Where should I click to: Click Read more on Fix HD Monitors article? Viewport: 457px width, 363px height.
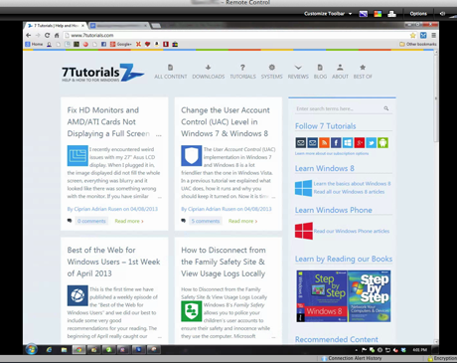(129, 221)
